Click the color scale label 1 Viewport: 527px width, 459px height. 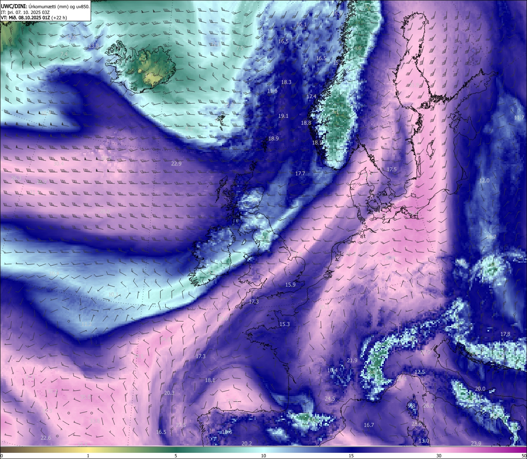pyautogui.click(x=88, y=456)
